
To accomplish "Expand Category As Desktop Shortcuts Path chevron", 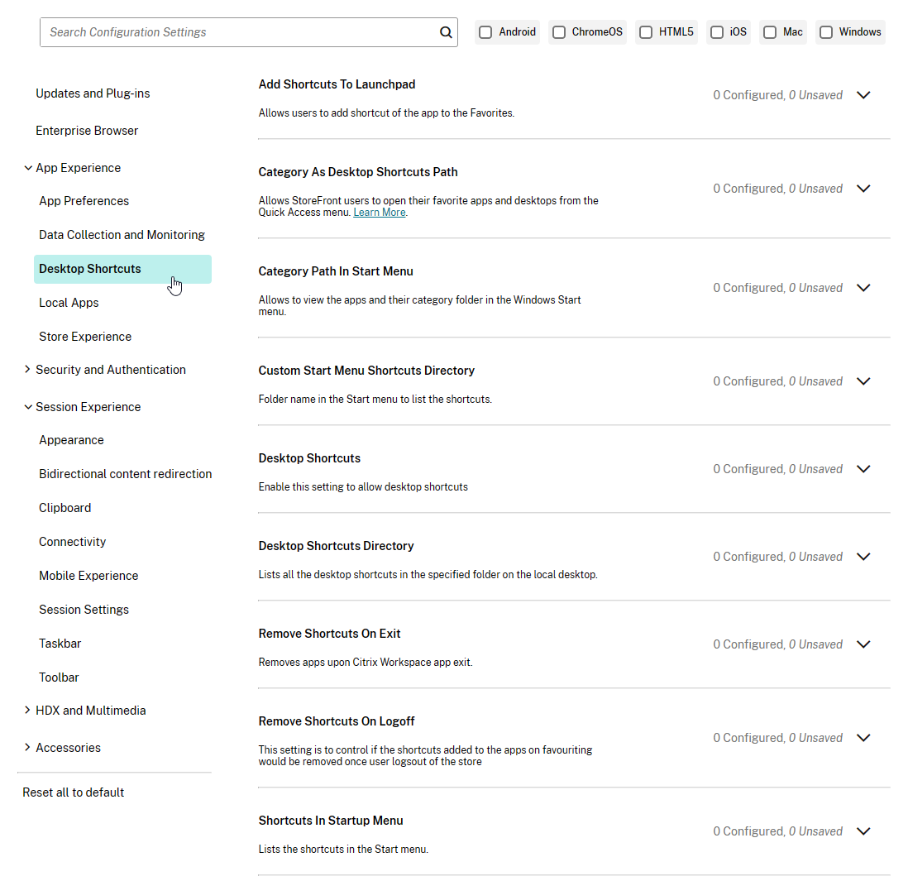I will (x=863, y=189).
